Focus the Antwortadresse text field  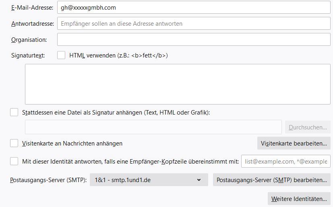point(193,24)
